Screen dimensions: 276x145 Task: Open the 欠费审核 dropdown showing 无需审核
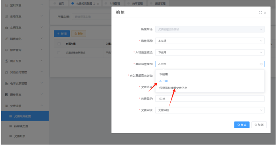[x=210, y=110]
